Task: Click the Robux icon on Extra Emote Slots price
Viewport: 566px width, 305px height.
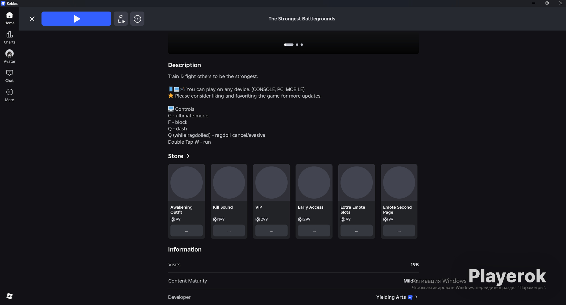Action: [343, 219]
